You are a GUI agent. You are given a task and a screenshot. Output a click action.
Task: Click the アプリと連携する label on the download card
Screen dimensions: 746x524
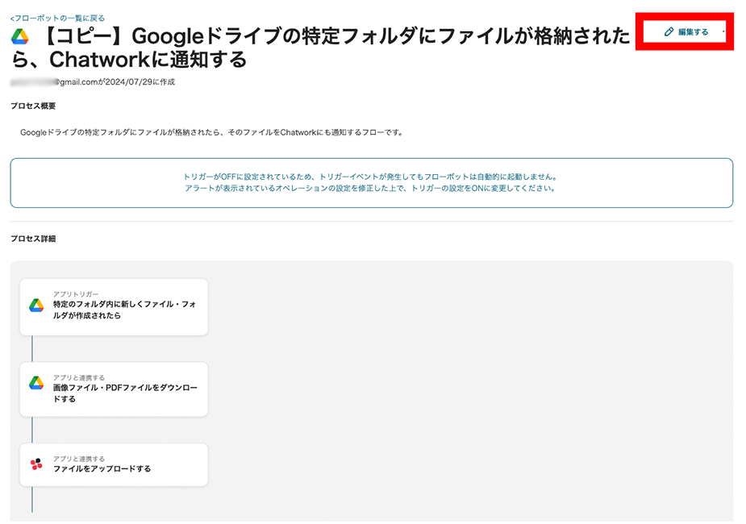(79, 377)
